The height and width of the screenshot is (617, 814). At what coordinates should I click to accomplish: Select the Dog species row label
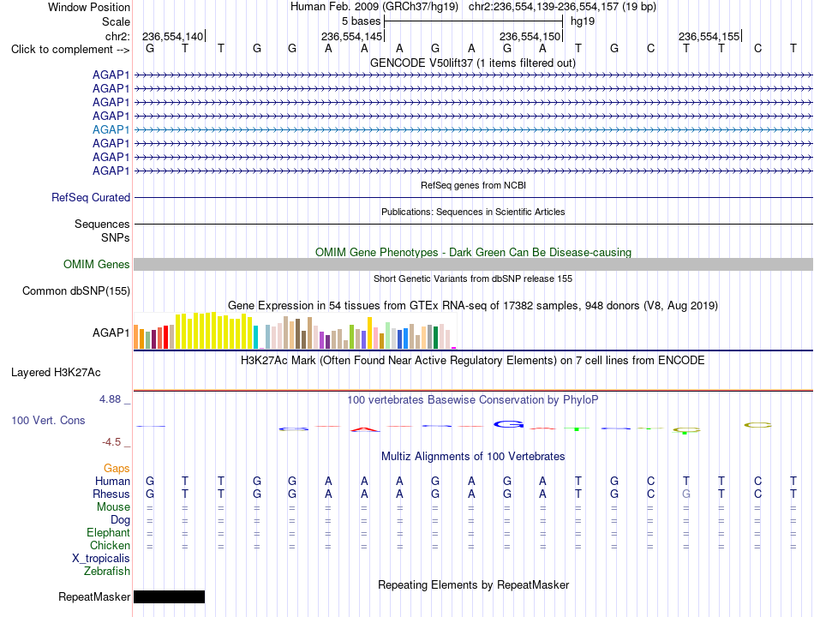(x=120, y=520)
